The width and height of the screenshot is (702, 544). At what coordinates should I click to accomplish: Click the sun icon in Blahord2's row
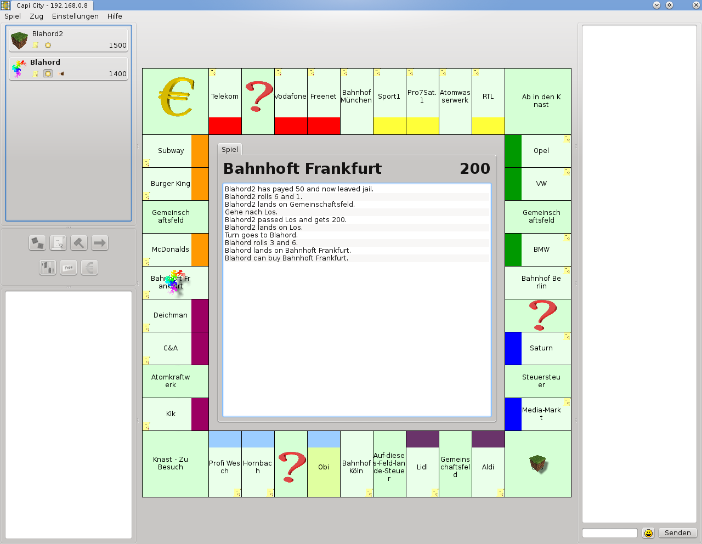tap(48, 46)
